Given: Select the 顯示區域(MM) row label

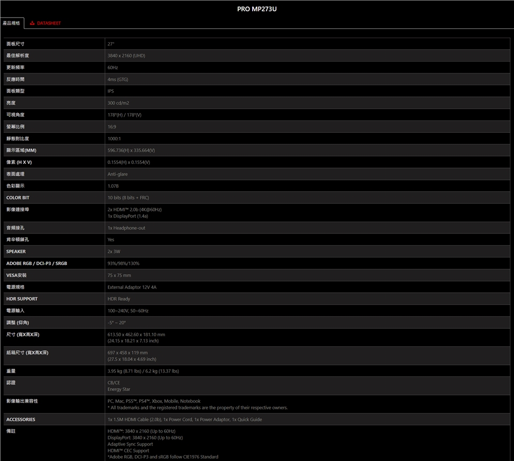Looking at the screenshot, I should pos(21,150).
